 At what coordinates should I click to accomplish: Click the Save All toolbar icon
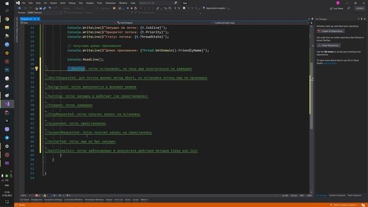pos(44,8)
